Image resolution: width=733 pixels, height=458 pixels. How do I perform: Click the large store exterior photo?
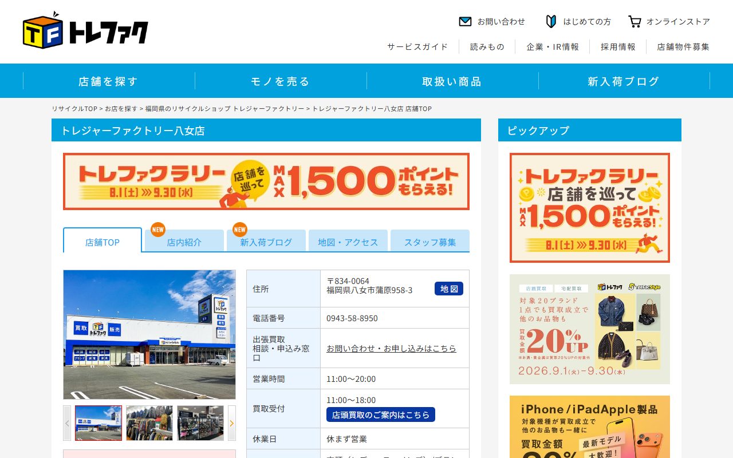point(149,335)
